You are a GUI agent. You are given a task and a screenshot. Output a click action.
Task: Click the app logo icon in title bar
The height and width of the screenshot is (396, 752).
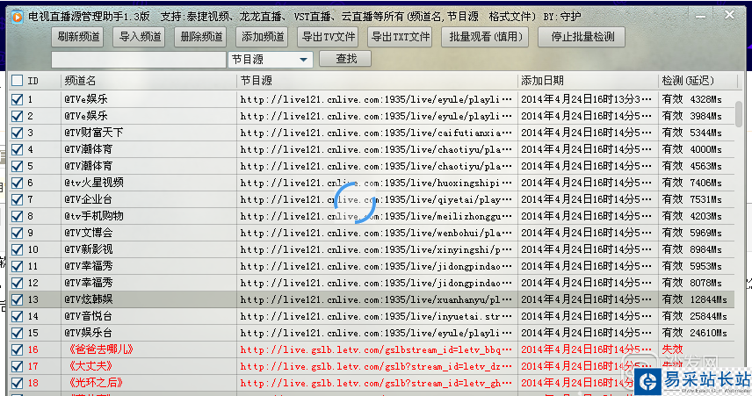[17, 18]
